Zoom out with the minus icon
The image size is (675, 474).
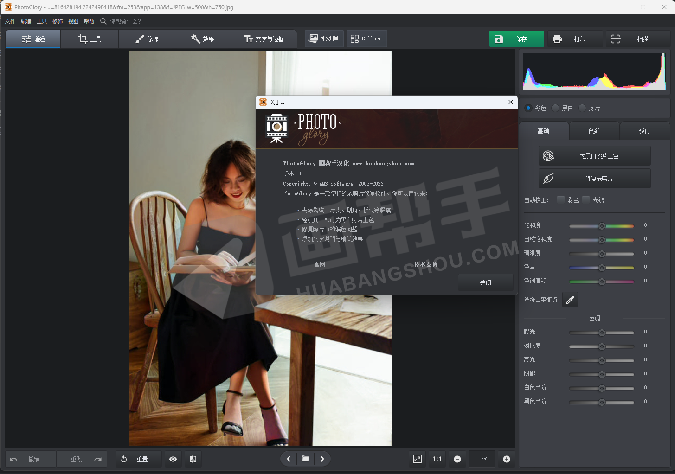coord(457,459)
